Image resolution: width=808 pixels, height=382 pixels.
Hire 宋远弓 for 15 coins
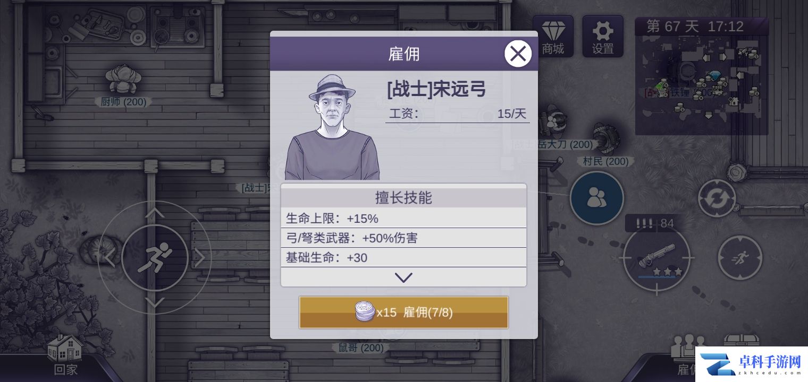point(404,312)
